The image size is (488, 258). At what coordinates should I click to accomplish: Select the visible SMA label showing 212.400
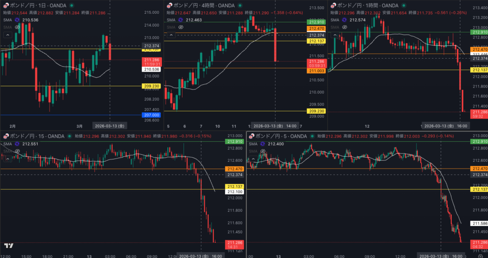tap(253, 144)
